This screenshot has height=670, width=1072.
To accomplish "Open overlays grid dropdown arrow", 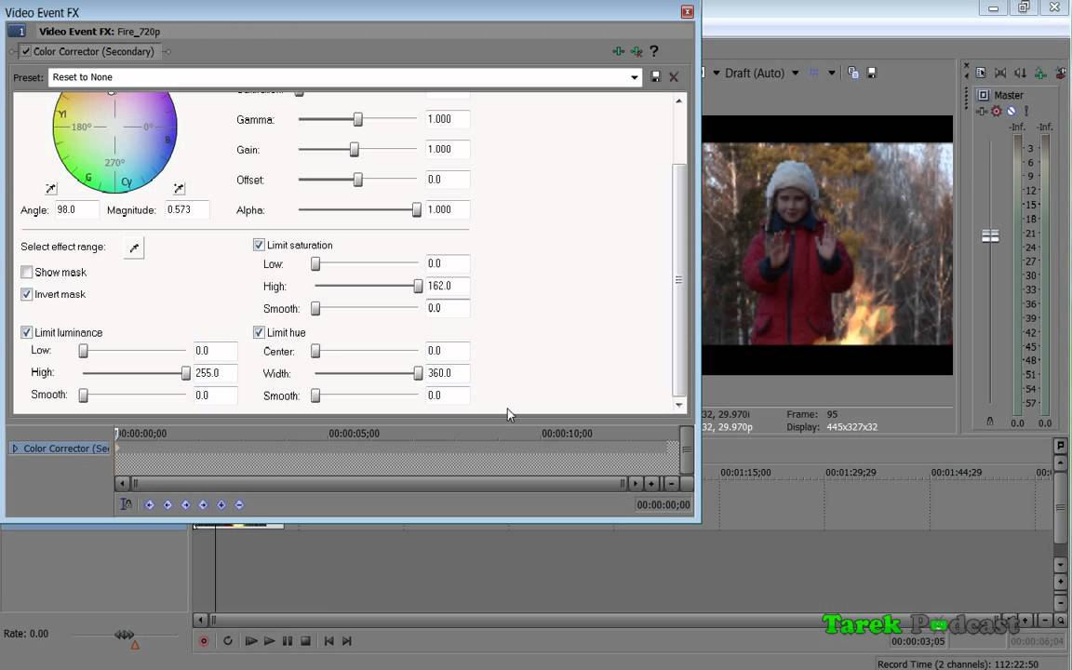I will [831, 74].
